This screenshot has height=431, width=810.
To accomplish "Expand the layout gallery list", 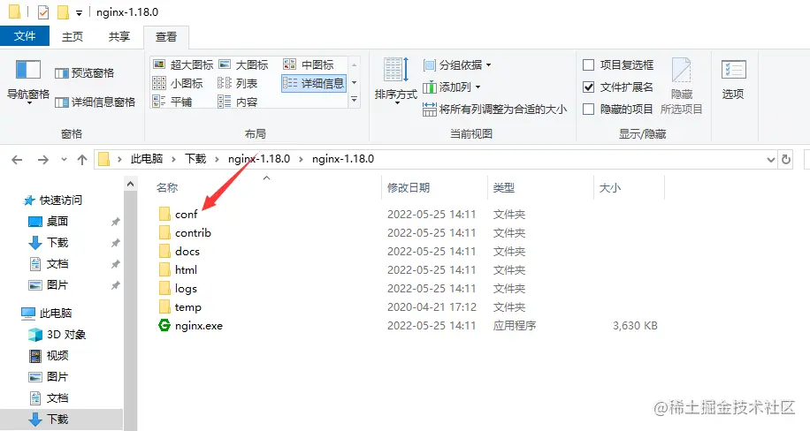I will tap(355, 100).
